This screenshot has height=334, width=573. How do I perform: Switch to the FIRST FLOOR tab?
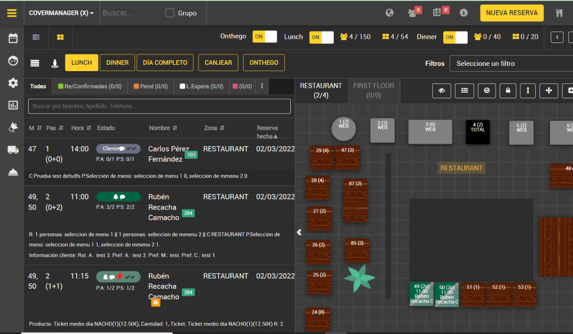[374, 90]
